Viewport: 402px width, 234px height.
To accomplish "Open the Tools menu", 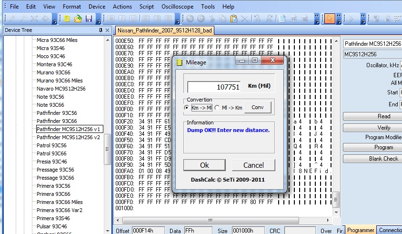I will tap(208, 7).
